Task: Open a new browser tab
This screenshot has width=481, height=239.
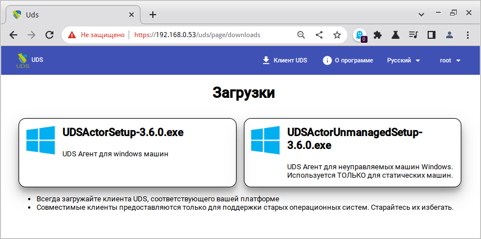Action: [x=152, y=15]
